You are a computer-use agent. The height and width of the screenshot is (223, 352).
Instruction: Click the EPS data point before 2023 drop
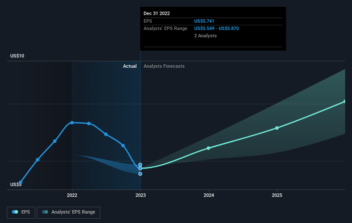[x=123, y=145]
